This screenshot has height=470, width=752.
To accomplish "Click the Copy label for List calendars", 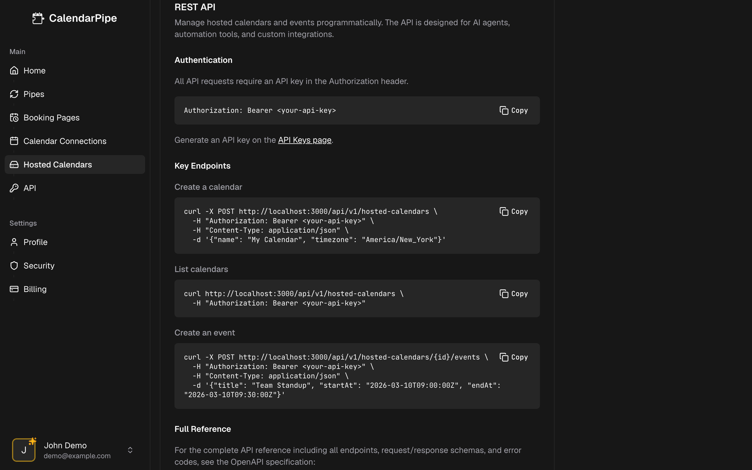I will [519, 294].
